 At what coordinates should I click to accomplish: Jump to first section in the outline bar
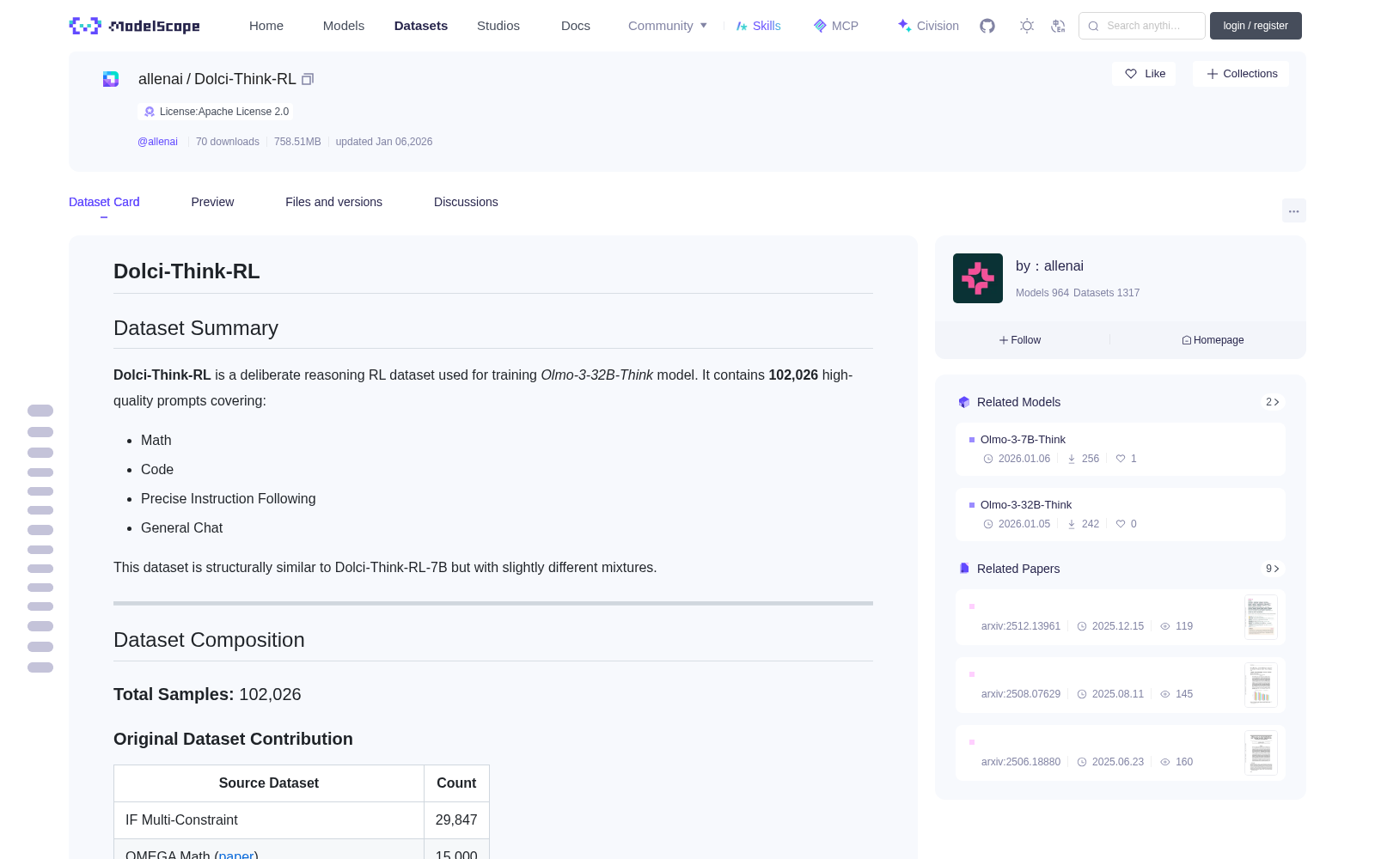click(x=40, y=411)
